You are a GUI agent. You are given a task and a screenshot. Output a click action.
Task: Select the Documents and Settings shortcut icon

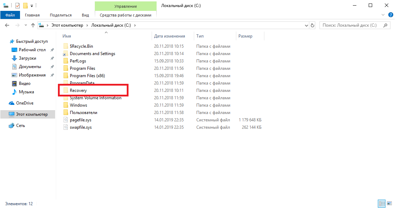[x=66, y=54]
